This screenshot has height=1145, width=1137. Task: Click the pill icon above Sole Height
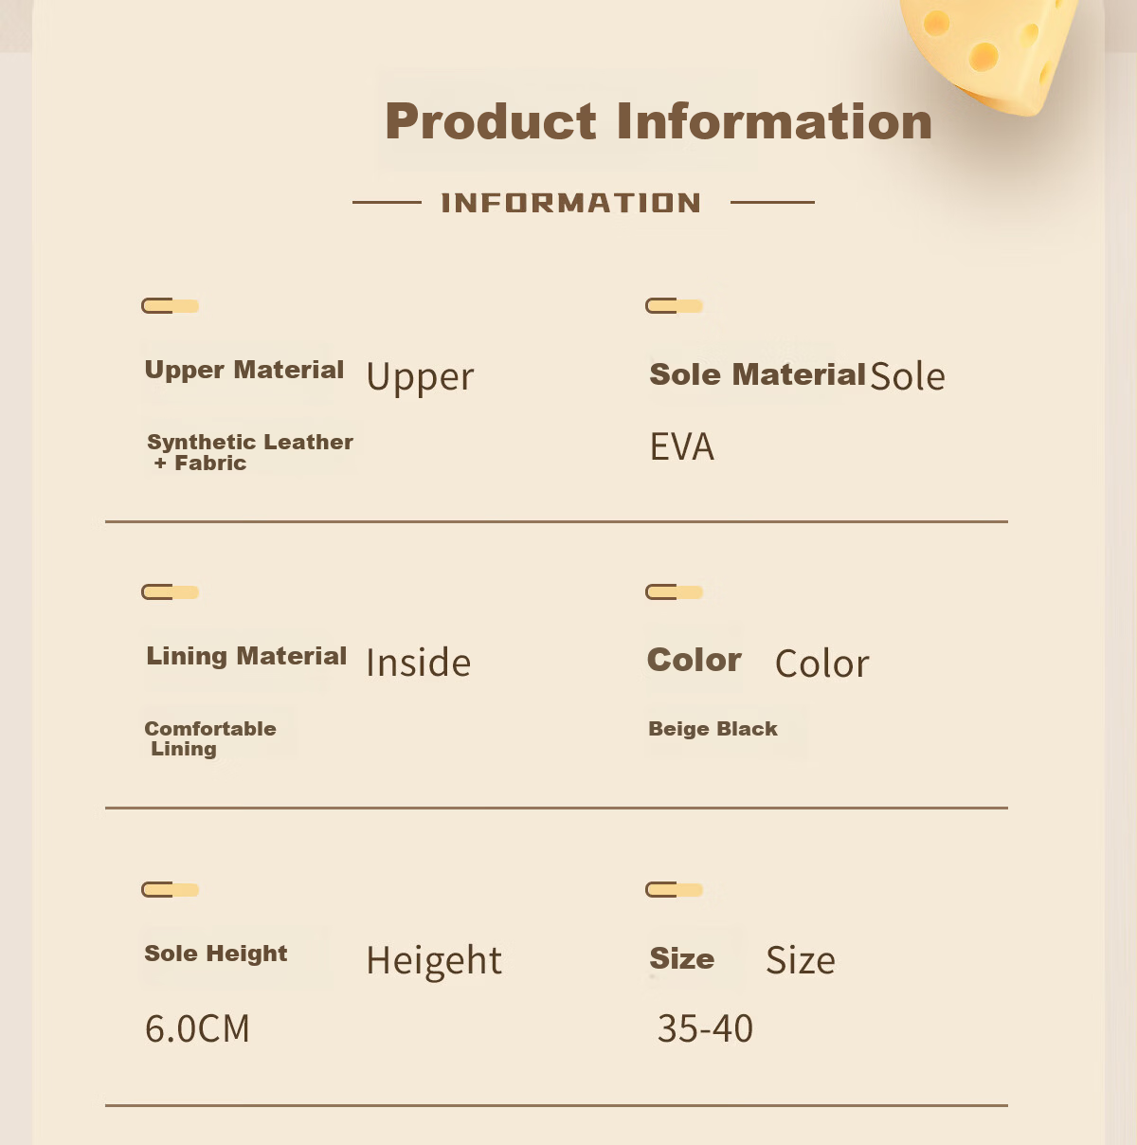click(171, 889)
